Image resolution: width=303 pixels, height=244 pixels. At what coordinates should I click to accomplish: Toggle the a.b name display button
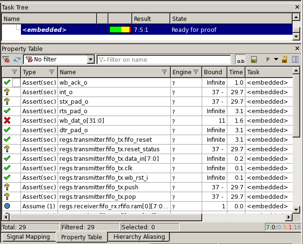click(240, 59)
